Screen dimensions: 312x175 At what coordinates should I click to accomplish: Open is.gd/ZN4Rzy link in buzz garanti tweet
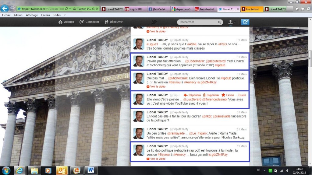point(218,155)
